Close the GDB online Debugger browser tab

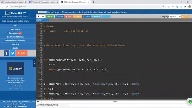point(88,2)
